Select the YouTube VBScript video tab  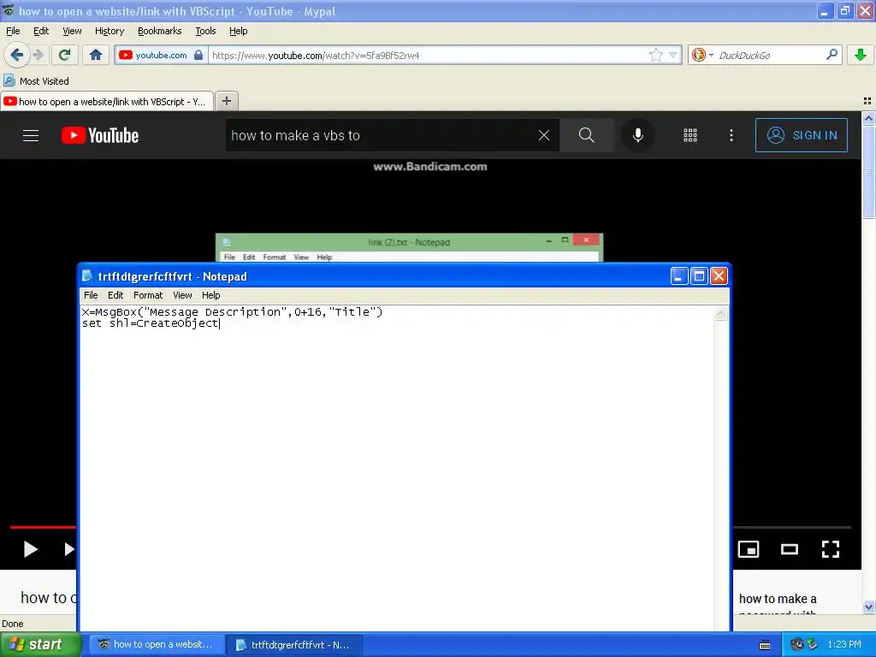coord(106,101)
